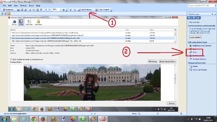Open the Shortcuts pane from toolbar
This screenshot has height=122, width=217.
coord(8,10)
